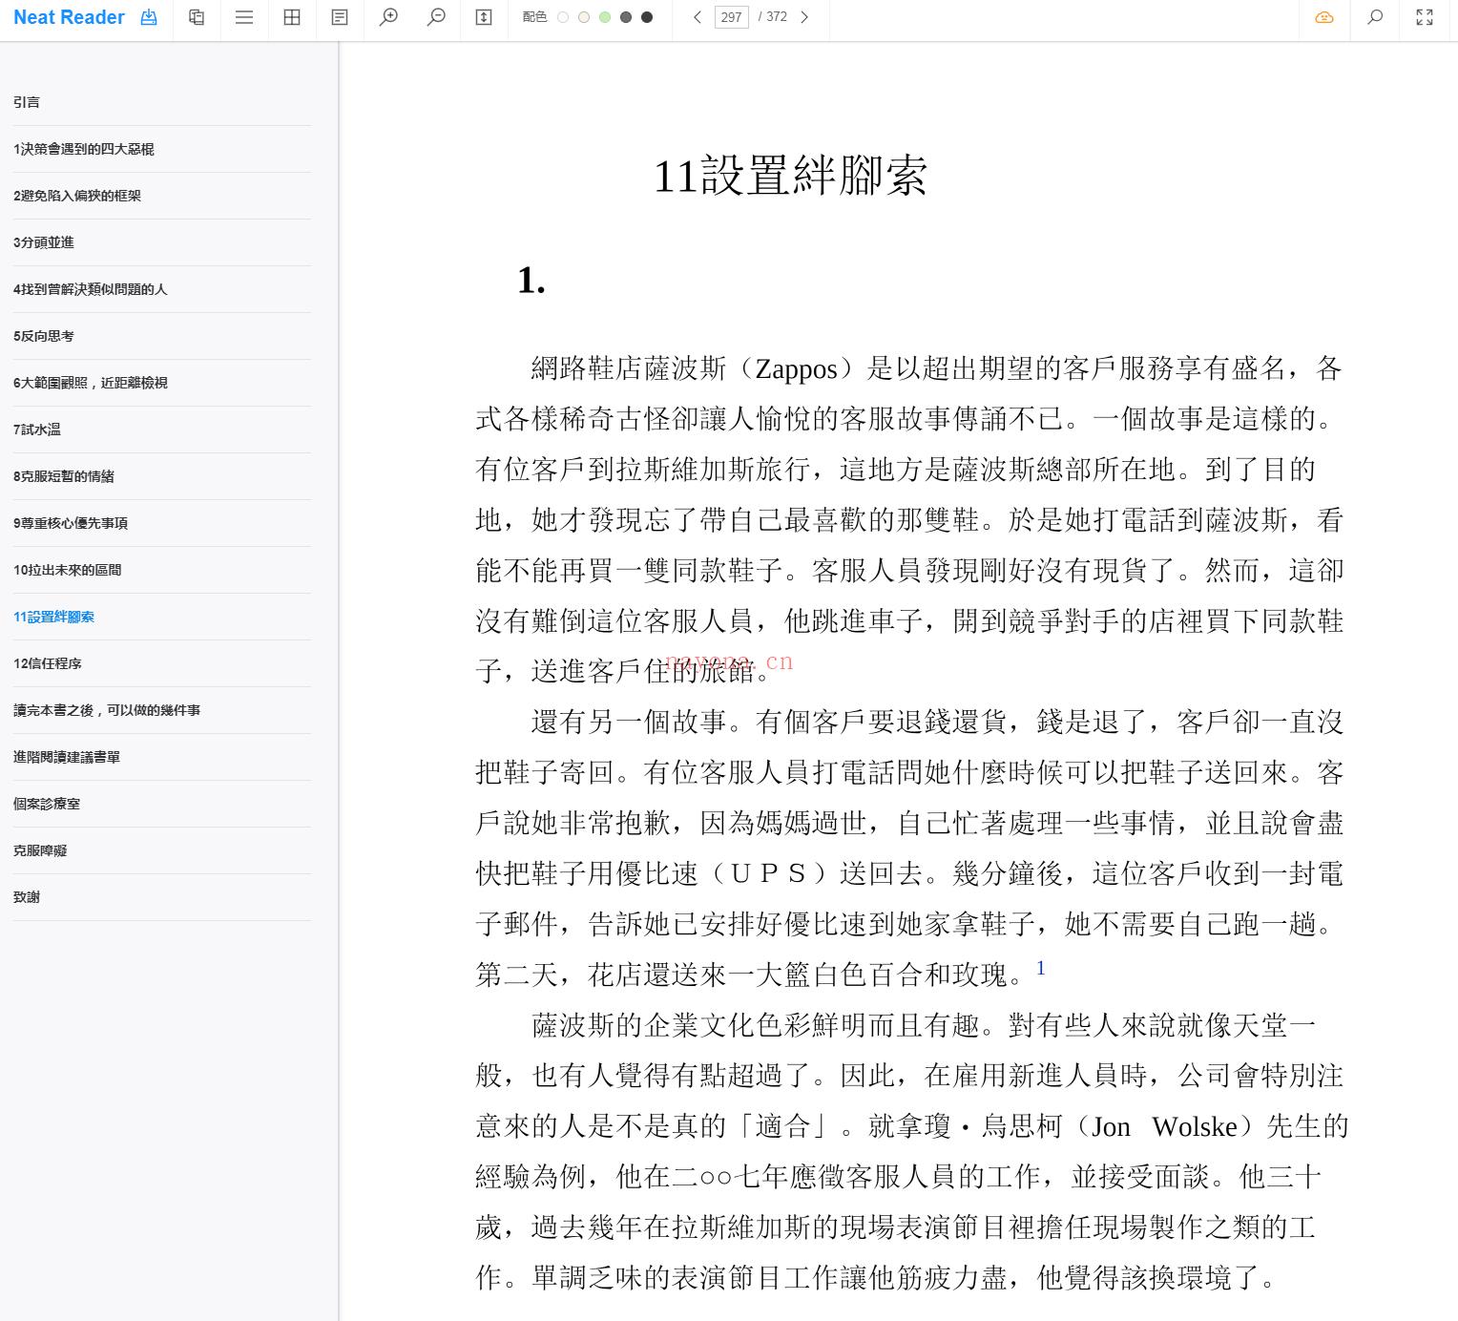Select the black color theme swatch
This screenshot has width=1458, height=1321.
pos(647,17)
